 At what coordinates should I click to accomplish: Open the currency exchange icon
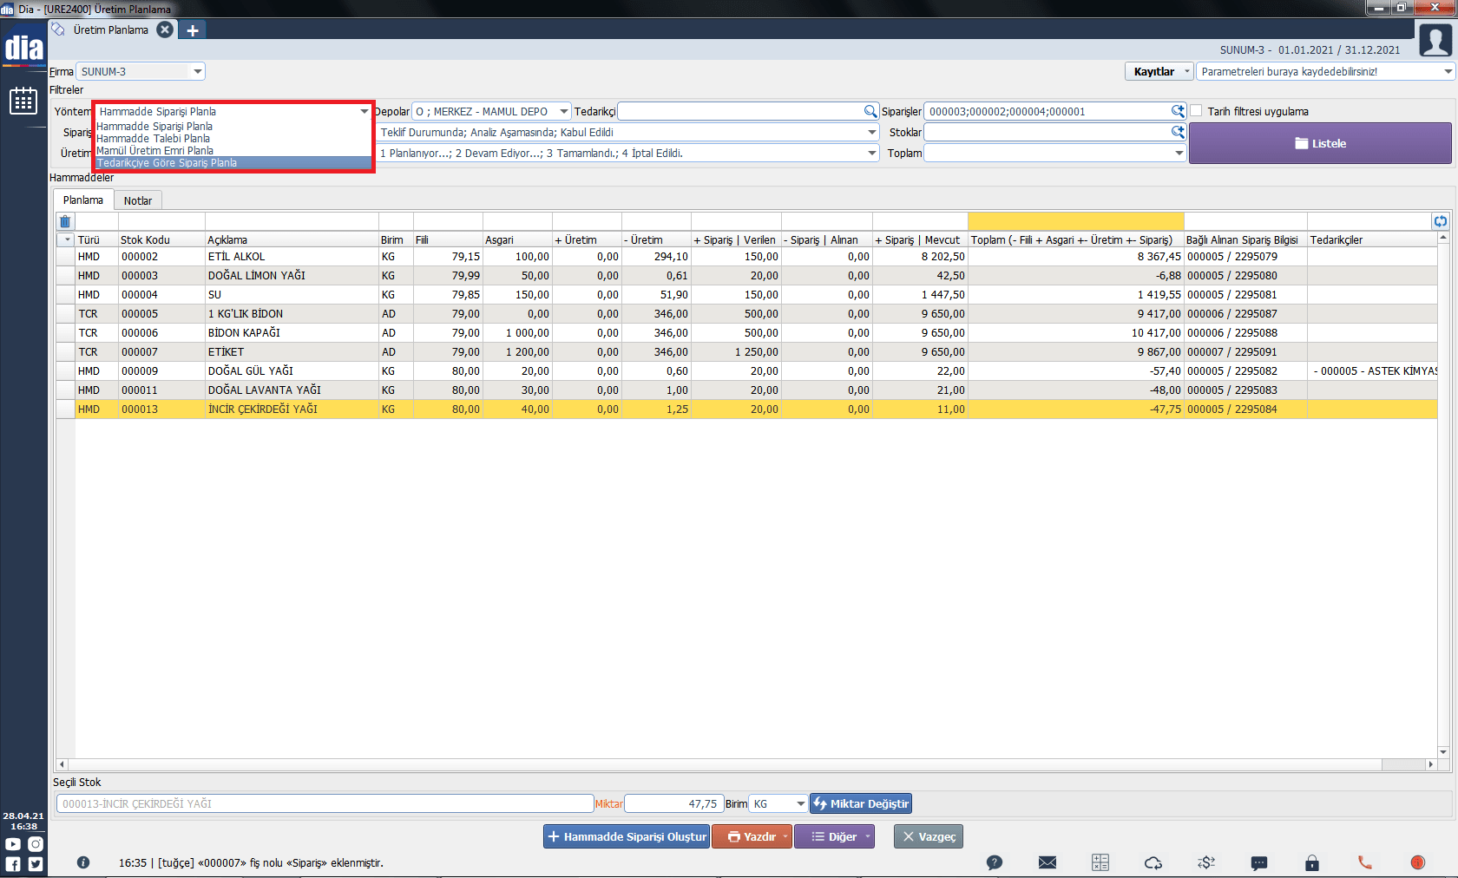coord(1206,862)
